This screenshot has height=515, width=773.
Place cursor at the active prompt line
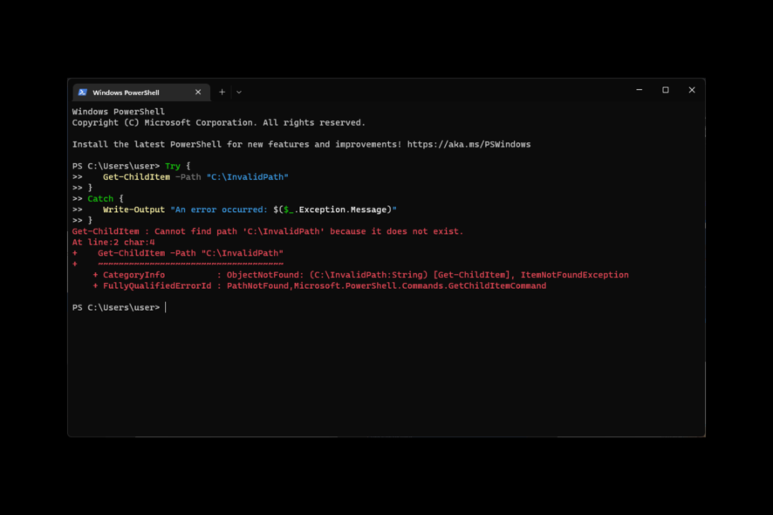(x=166, y=307)
